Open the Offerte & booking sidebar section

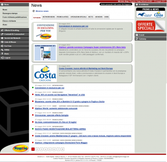click(x=15, y=30)
